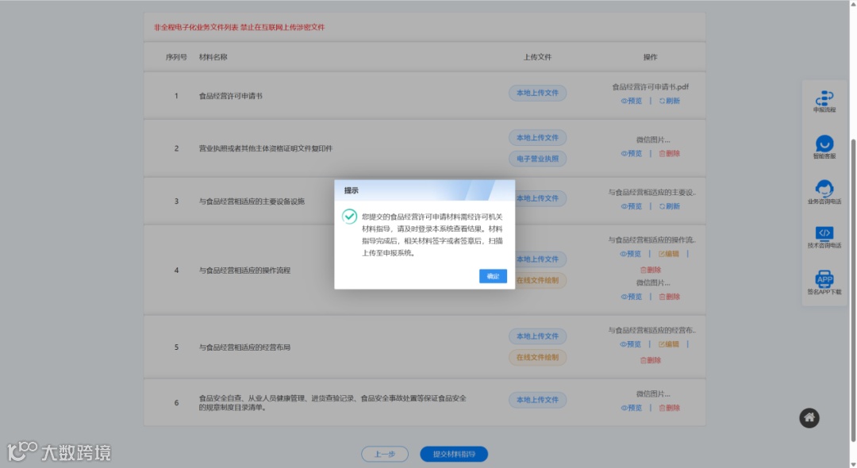Click the 确定 button in the 提示 dialog
The height and width of the screenshot is (468, 857).
493,275
